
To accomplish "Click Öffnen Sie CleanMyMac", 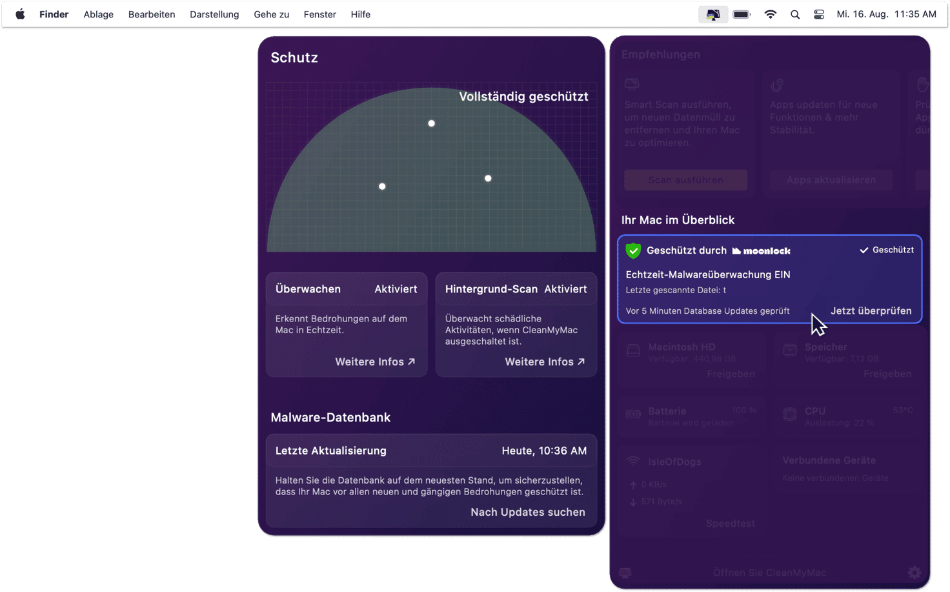I will (x=769, y=573).
